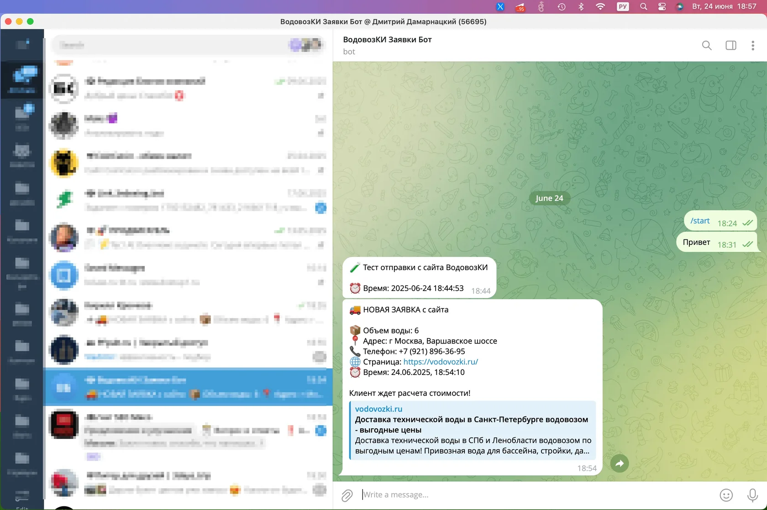Screen dimensions: 767x510
Task: Click the 'Время: 24.06.2025, 18:54:10' line
Action: coord(414,372)
